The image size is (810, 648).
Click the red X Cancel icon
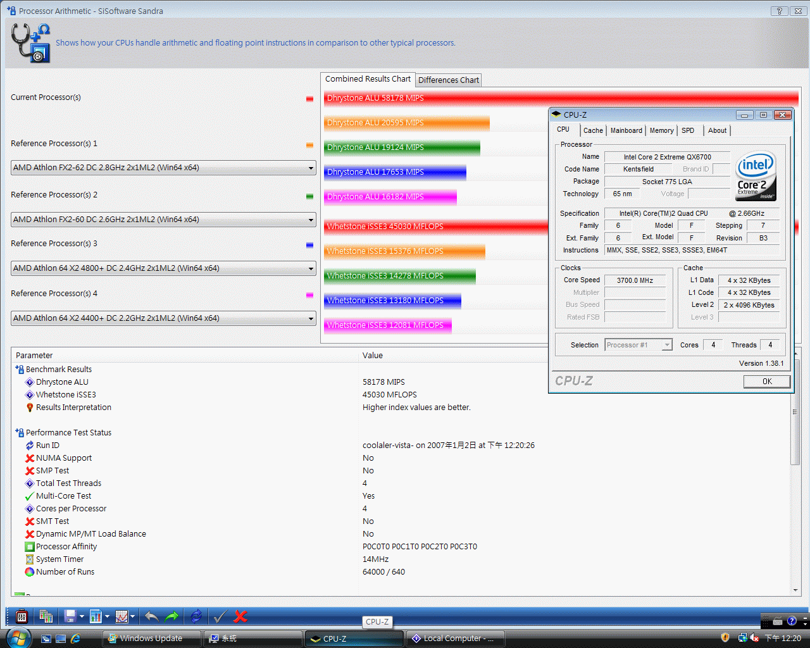[x=240, y=616]
